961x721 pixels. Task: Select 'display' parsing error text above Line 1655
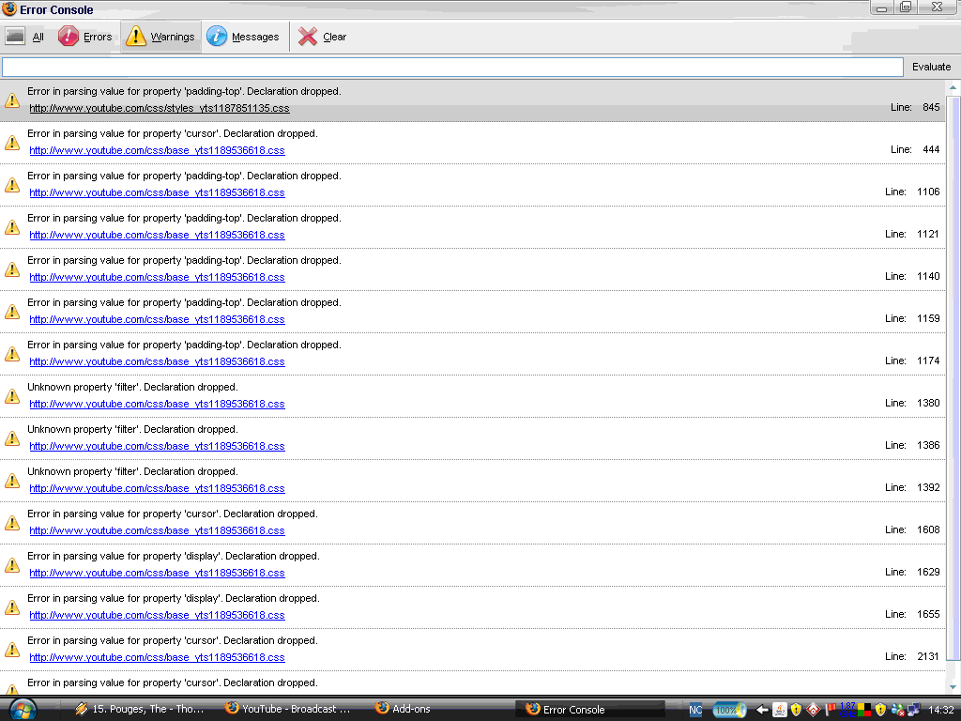pyautogui.click(x=174, y=598)
